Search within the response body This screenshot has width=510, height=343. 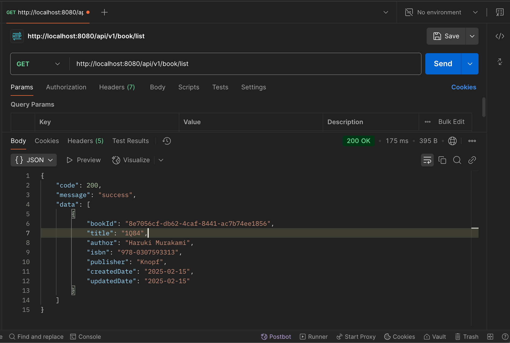click(x=457, y=160)
